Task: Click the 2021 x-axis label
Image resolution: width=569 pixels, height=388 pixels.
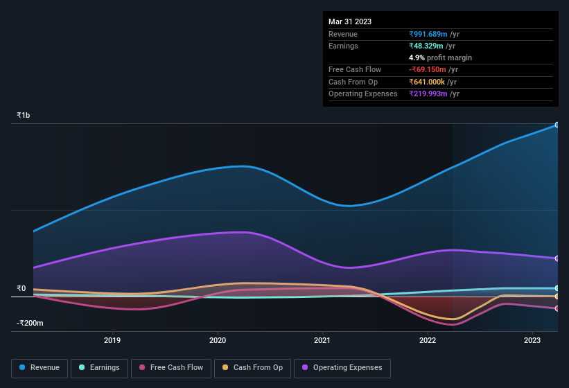Action: point(322,340)
